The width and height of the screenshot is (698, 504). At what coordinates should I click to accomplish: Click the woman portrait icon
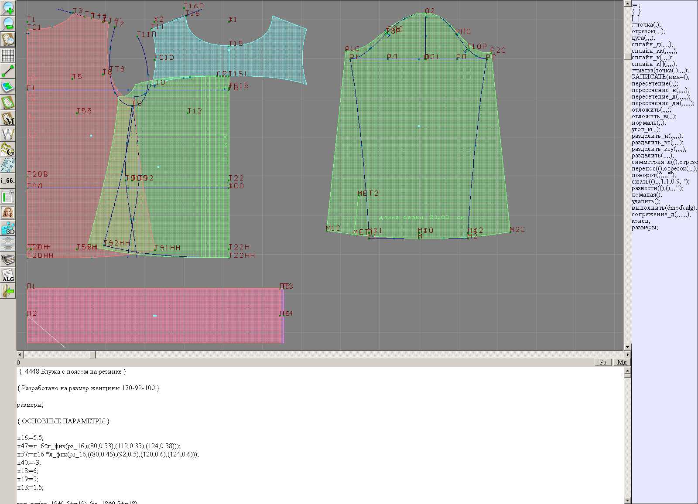click(x=8, y=212)
